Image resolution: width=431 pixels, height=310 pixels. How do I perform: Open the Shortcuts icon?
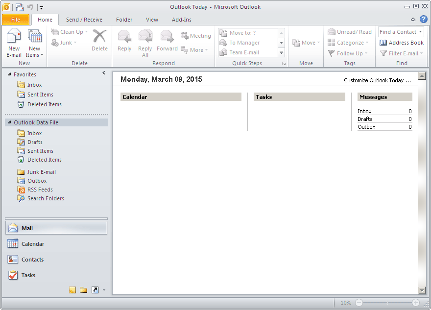[x=95, y=290]
